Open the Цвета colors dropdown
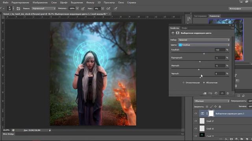The width and height of the screenshot is (252, 141). point(204,45)
